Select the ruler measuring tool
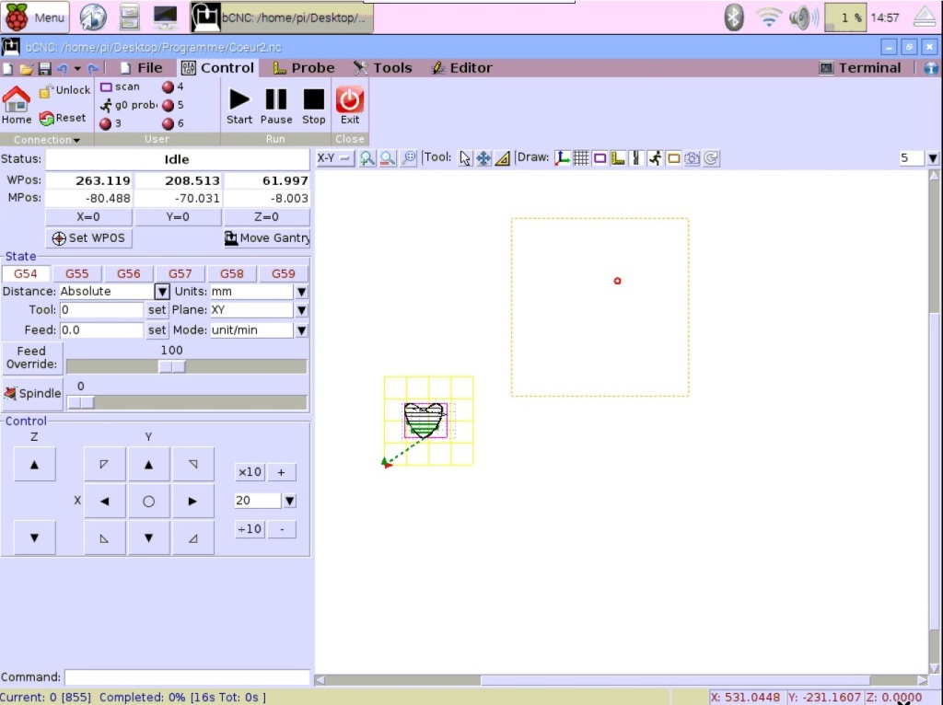943x705 pixels. pyautogui.click(x=502, y=158)
